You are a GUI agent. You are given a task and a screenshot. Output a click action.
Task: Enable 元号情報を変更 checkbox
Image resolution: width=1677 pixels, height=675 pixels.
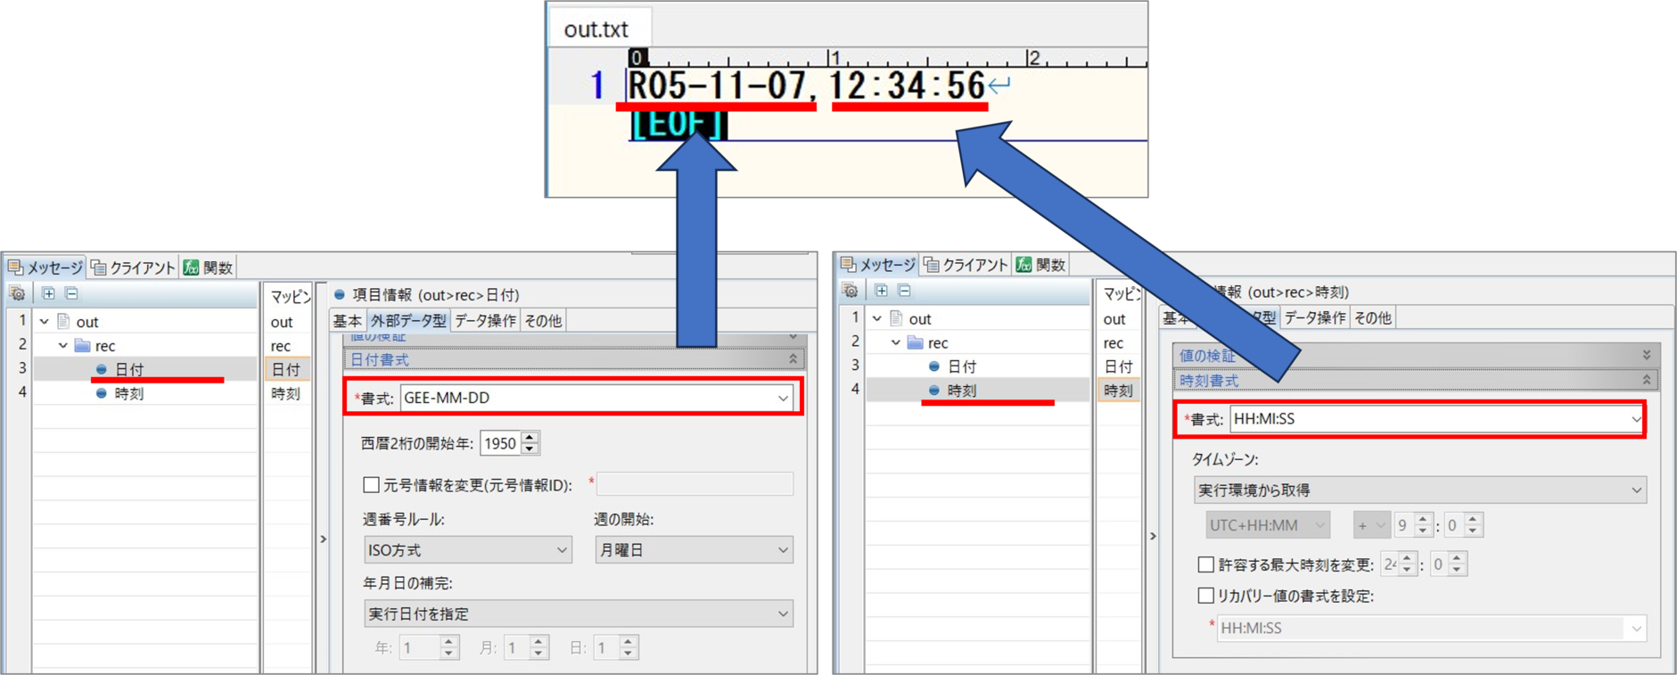click(372, 485)
